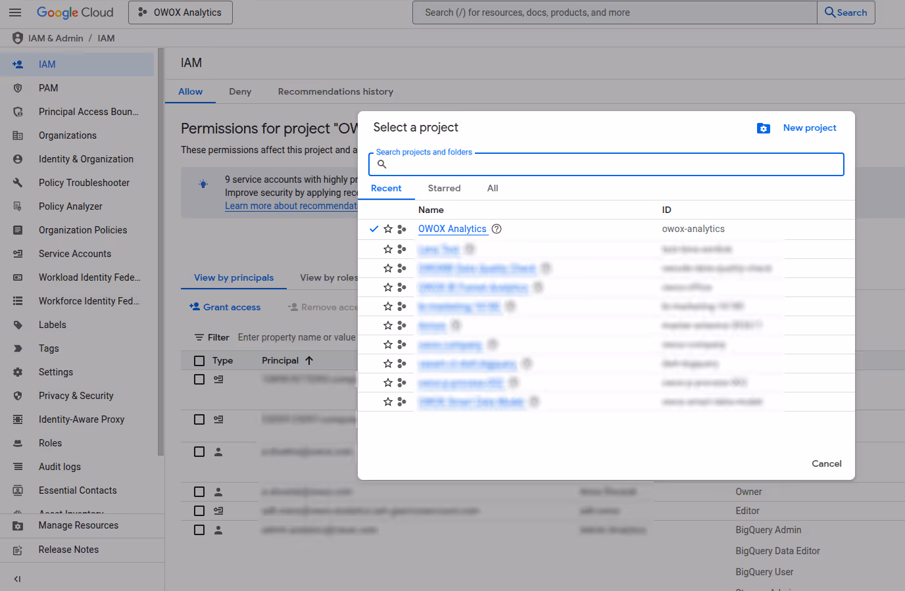Open Release Notes sidebar item
Image resolution: width=905 pixels, height=591 pixels.
[x=82, y=550]
